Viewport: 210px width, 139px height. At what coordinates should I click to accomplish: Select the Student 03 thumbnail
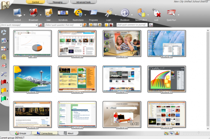click(167, 43)
